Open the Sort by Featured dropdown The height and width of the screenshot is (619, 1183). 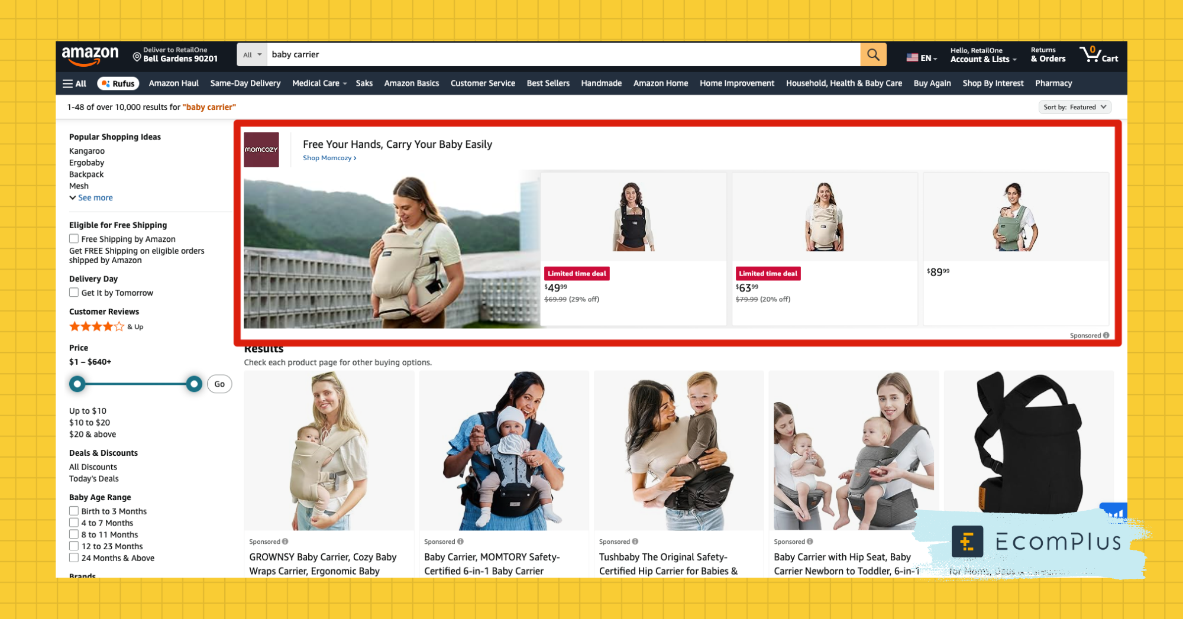tap(1074, 107)
